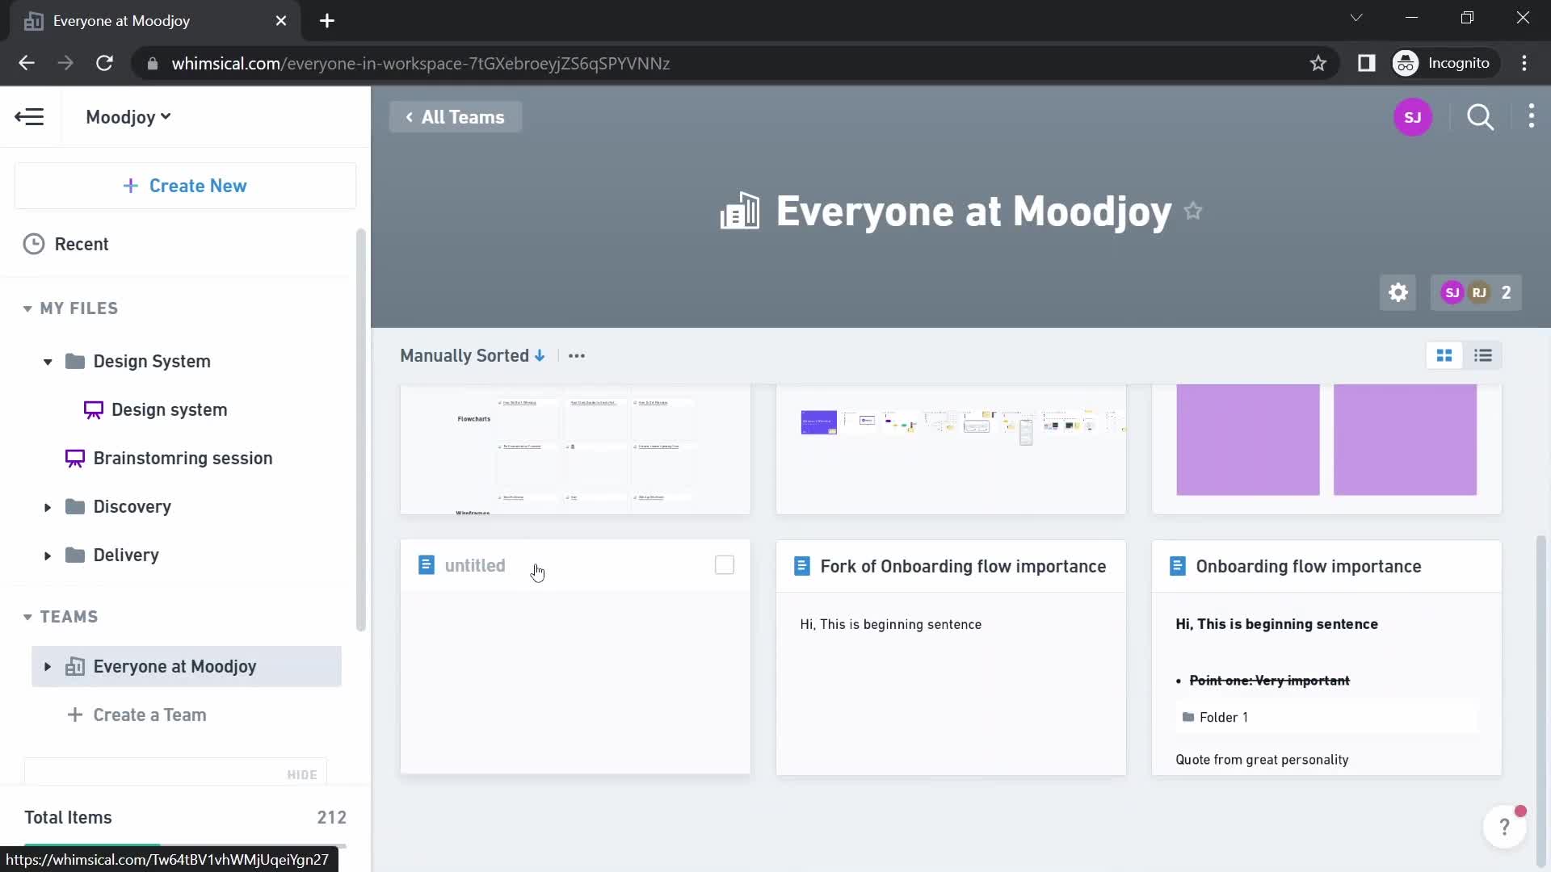Open the header three-dot more menu
Viewport: 1551px width, 872px height.
point(1532,117)
